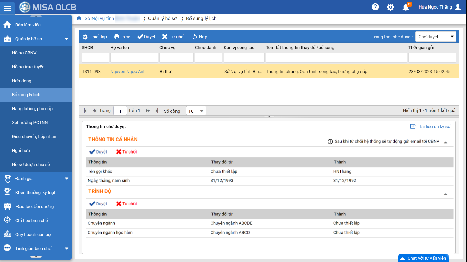This screenshot has width=467, height=262.
Task: Select Hồ sơ CBNV in sidebar
Action: 24,53
